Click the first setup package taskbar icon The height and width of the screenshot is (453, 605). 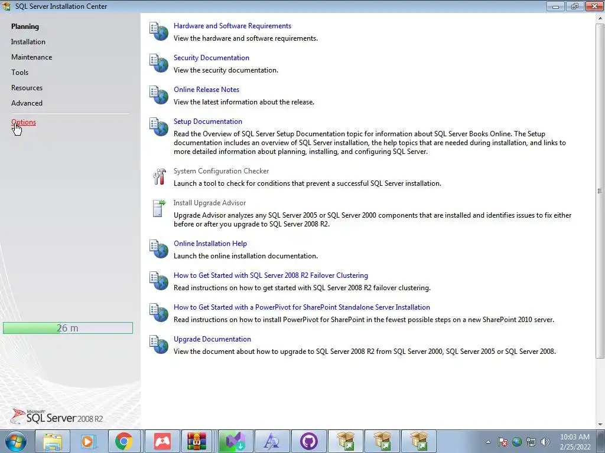(345, 441)
